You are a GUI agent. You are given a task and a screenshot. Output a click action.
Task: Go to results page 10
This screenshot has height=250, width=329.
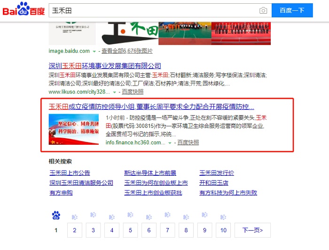tap(223, 230)
